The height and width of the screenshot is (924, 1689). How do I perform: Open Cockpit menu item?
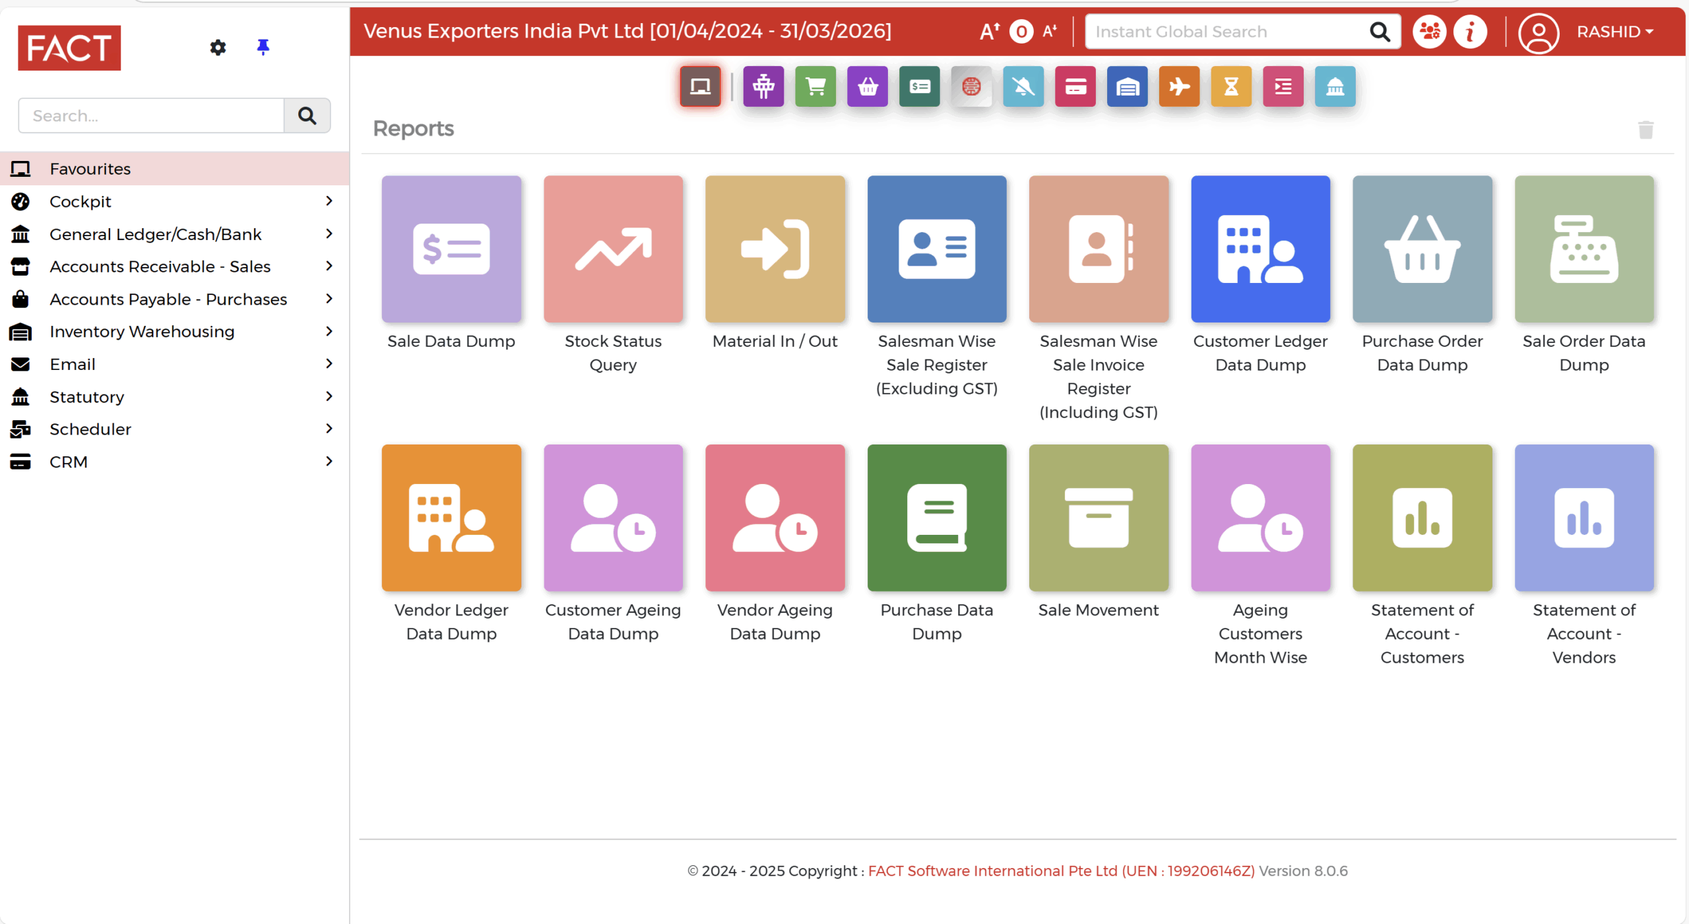pyautogui.click(x=174, y=201)
